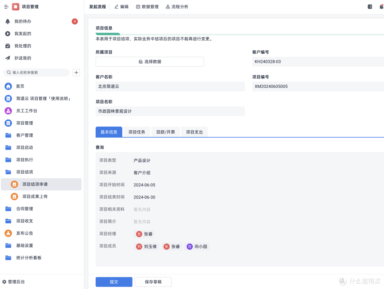Collapse sidebar with the hamburger menu icon
The height and width of the screenshot is (289, 384).
coord(6,7)
